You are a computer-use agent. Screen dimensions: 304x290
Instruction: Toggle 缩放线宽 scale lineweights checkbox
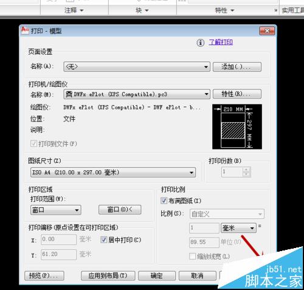192,257
